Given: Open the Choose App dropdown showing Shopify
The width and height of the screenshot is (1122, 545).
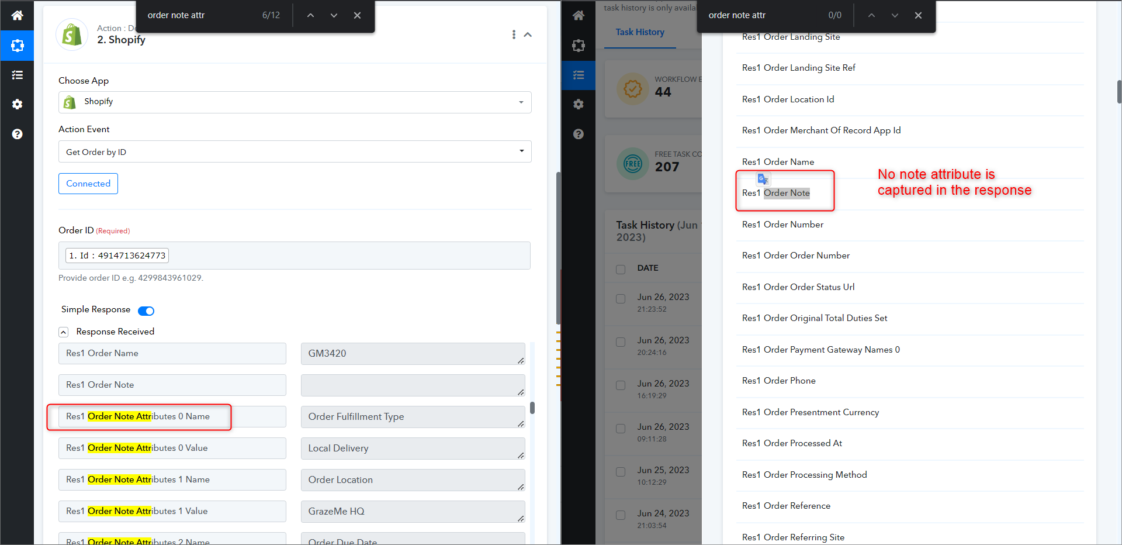Looking at the screenshot, I should coord(295,102).
